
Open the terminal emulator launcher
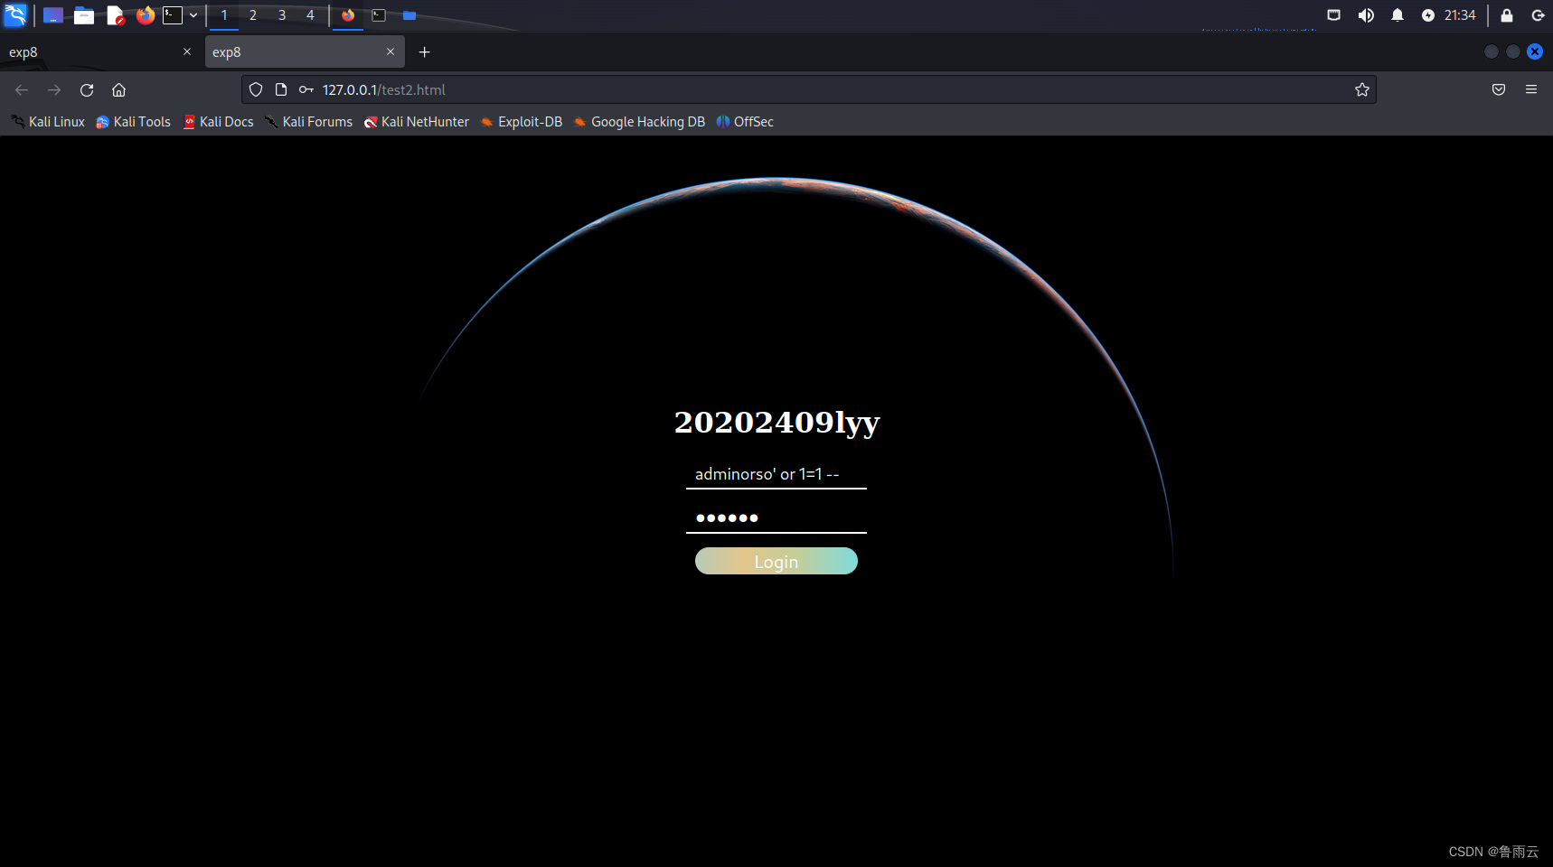tap(173, 15)
